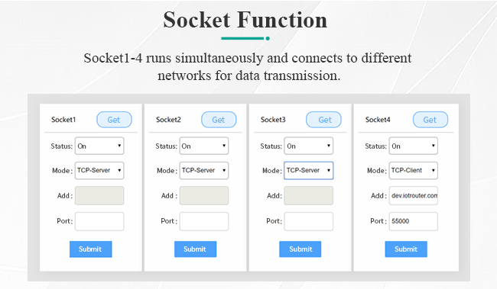Submit the Socket1 settings
Viewport: 497px width, 289px height.
91,249
